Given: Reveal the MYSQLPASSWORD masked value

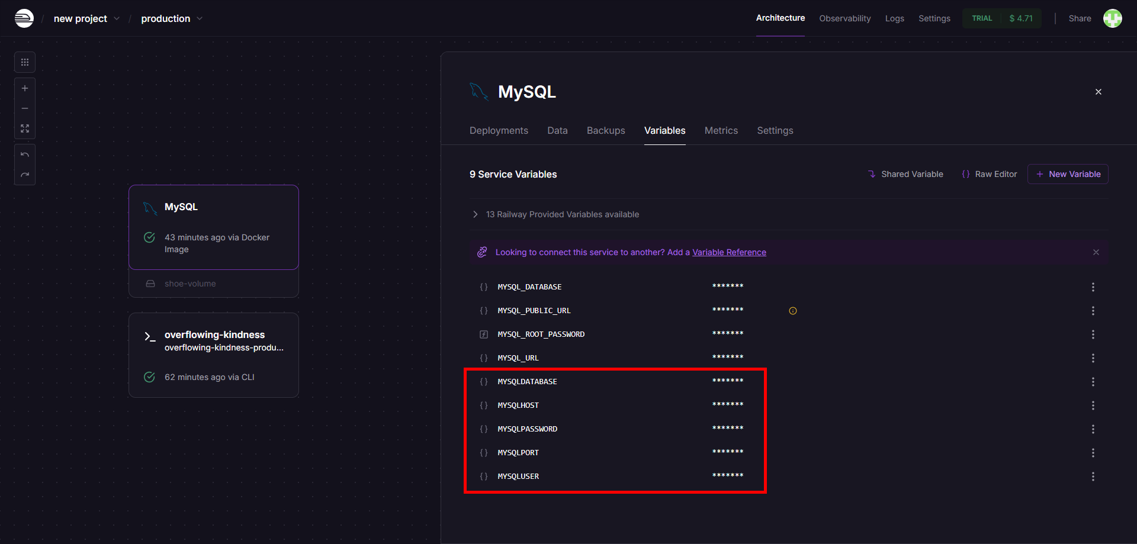Looking at the screenshot, I should 728,429.
